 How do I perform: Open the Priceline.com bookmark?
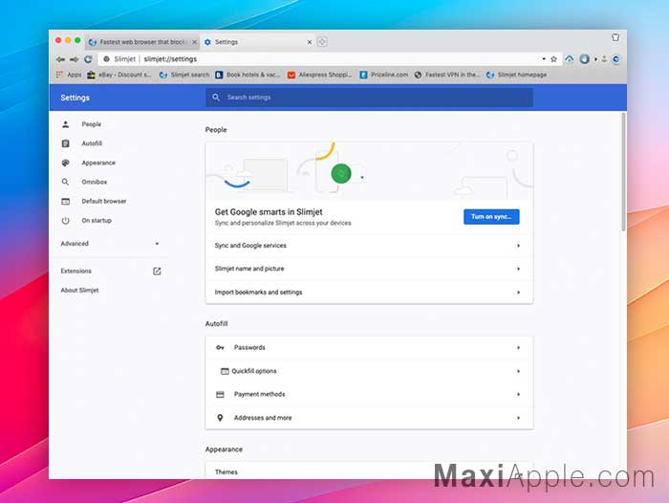click(383, 75)
